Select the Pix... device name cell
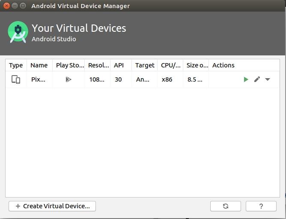Image resolution: width=286 pixels, height=219 pixels. click(39, 79)
